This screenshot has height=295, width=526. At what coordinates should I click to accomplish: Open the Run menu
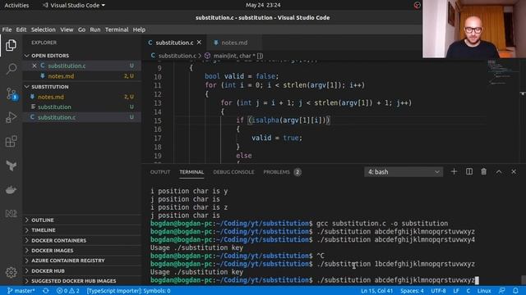click(95, 29)
